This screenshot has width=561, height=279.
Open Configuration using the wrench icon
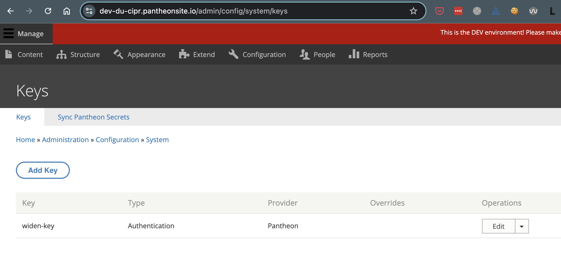(x=233, y=54)
